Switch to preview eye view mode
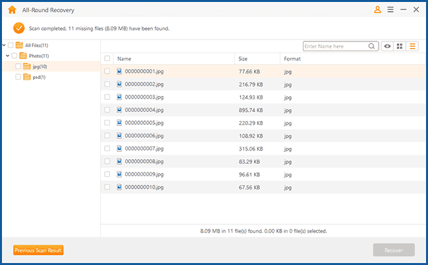Image resolution: width=428 pixels, height=265 pixels. [388, 46]
